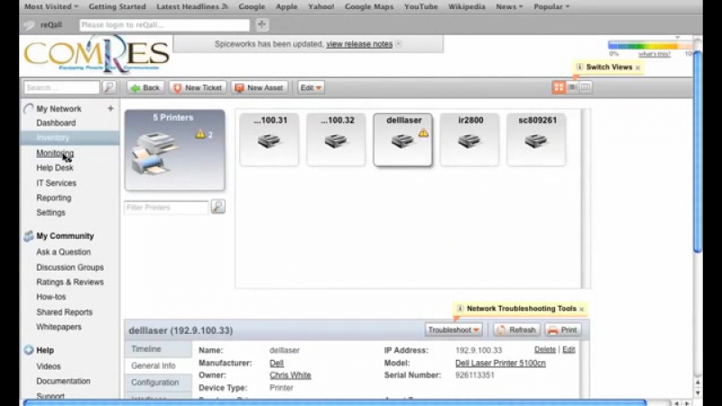The height and width of the screenshot is (406, 722).
Task: Click the page vertical scrollbar
Action: coord(698,152)
